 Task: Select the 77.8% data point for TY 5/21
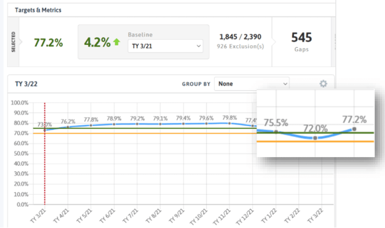[91, 125]
